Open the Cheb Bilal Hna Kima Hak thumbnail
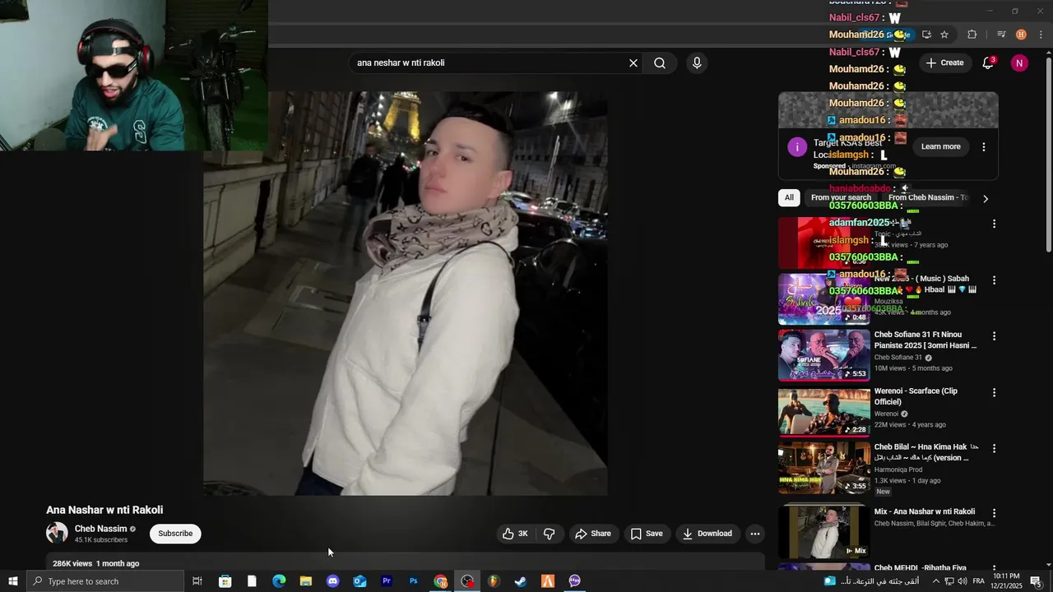 coord(824,468)
